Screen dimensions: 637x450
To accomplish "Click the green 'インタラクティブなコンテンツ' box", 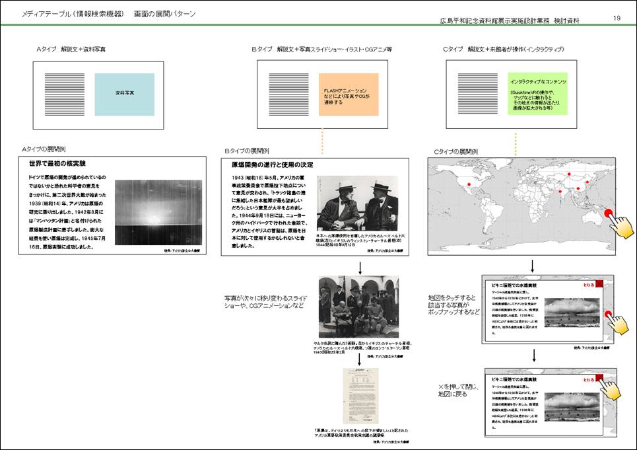I will [x=537, y=93].
